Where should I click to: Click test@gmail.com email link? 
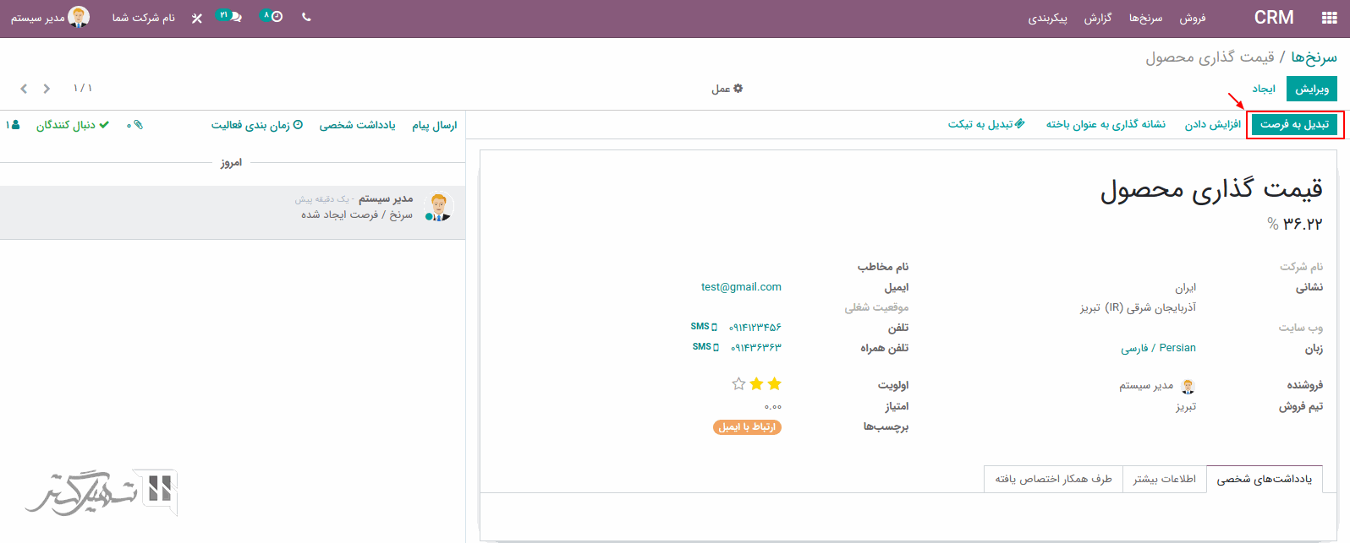(x=741, y=287)
